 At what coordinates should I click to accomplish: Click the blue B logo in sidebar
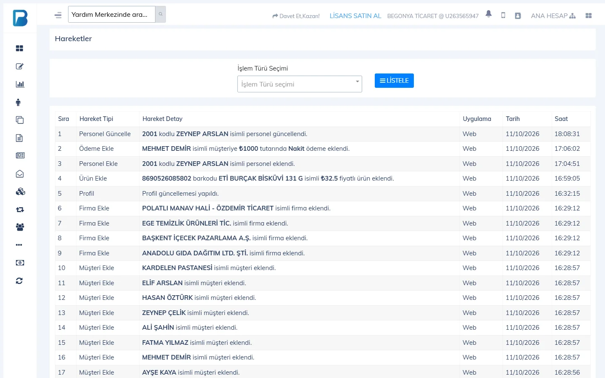20,18
